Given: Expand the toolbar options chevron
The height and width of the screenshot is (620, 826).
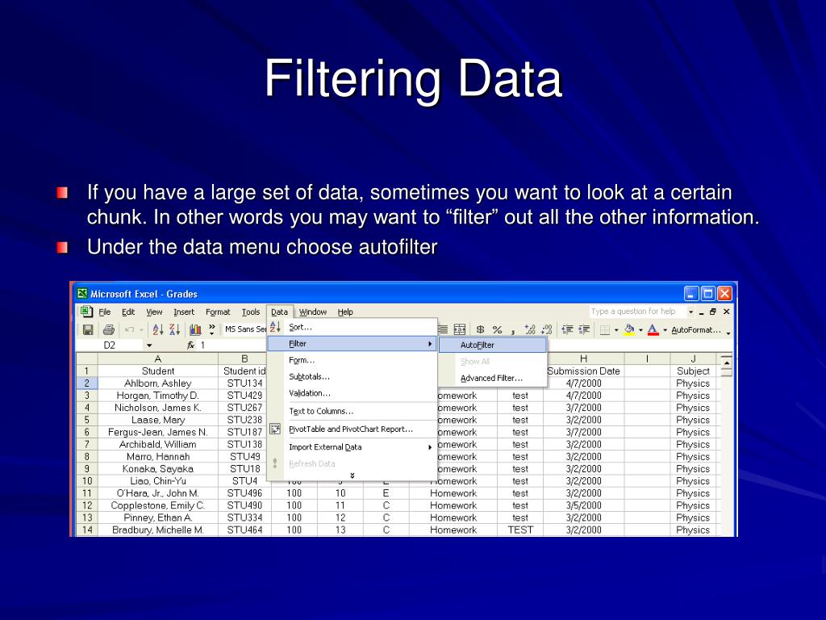Looking at the screenshot, I should pyautogui.click(x=212, y=330).
